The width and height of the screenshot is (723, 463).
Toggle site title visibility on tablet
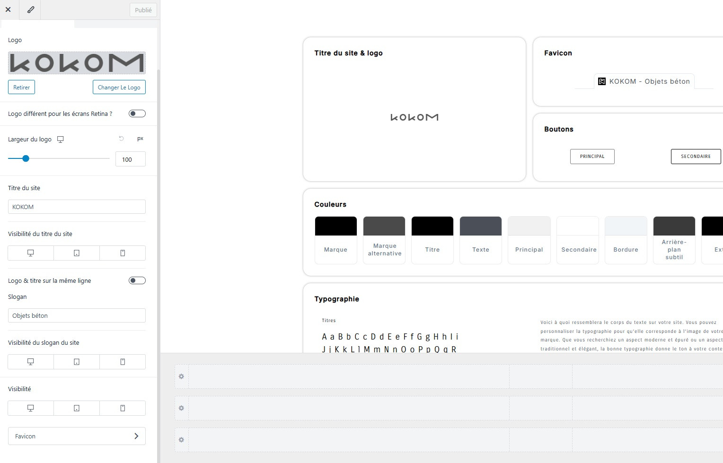point(77,253)
